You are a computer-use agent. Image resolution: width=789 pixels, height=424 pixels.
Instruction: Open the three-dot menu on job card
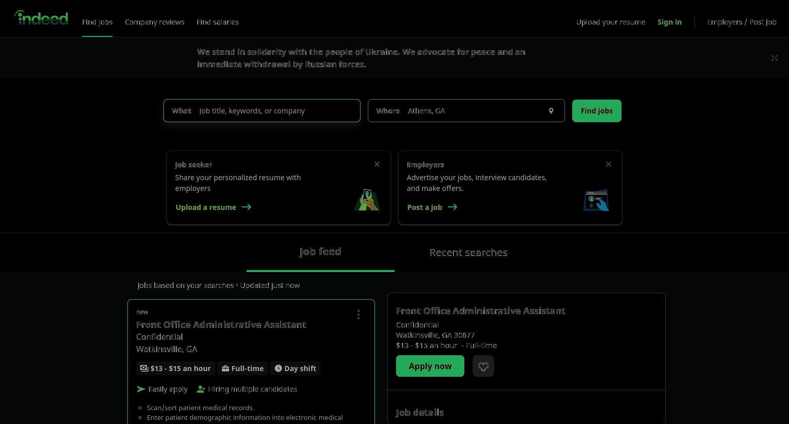(359, 315)
